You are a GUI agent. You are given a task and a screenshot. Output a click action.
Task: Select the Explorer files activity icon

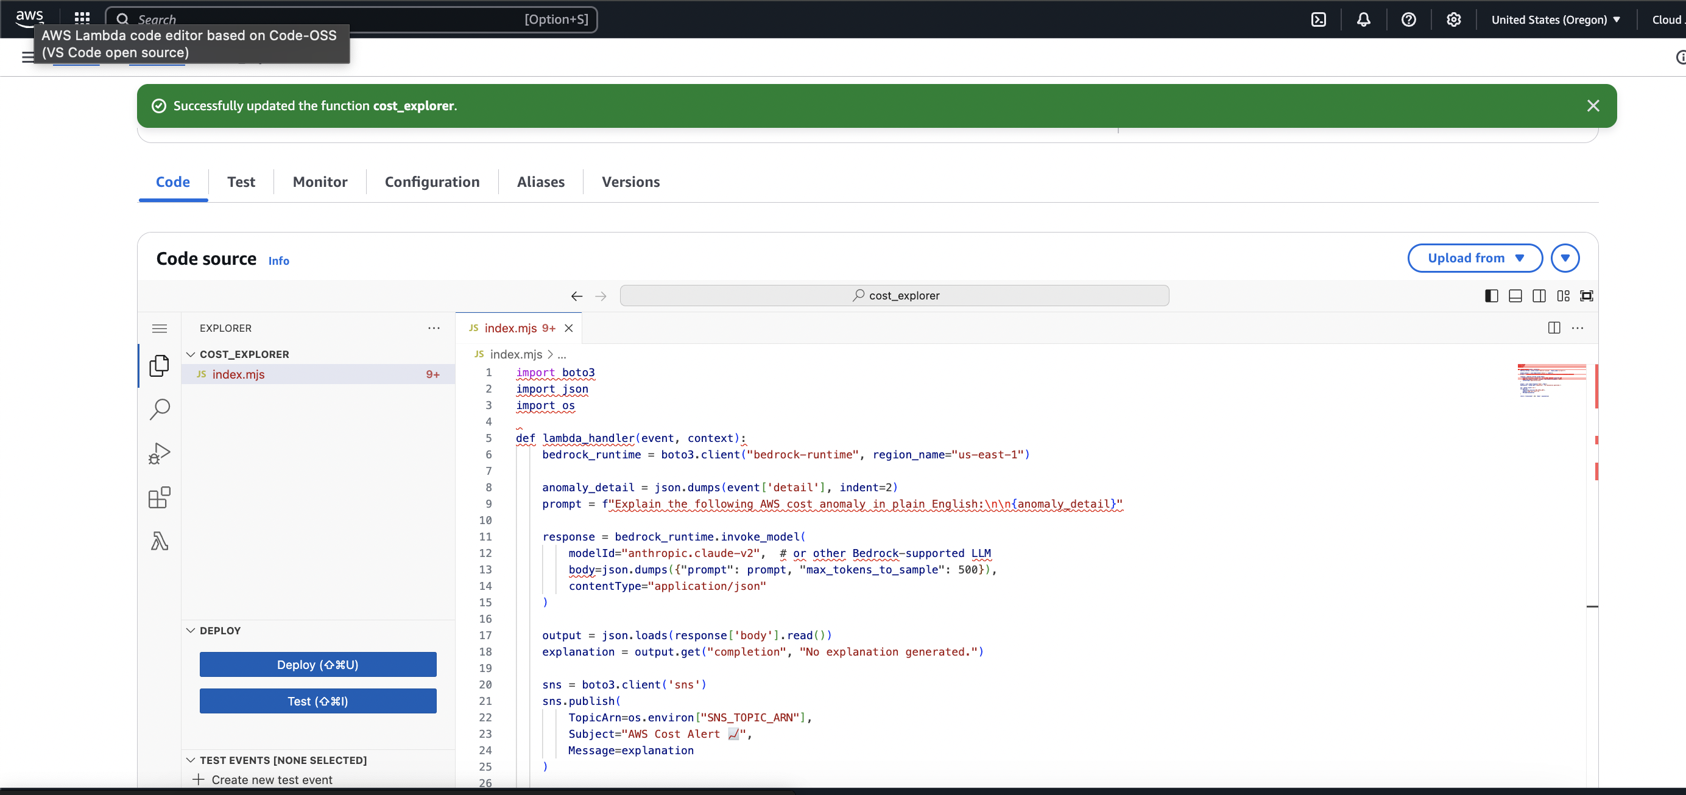159,366
